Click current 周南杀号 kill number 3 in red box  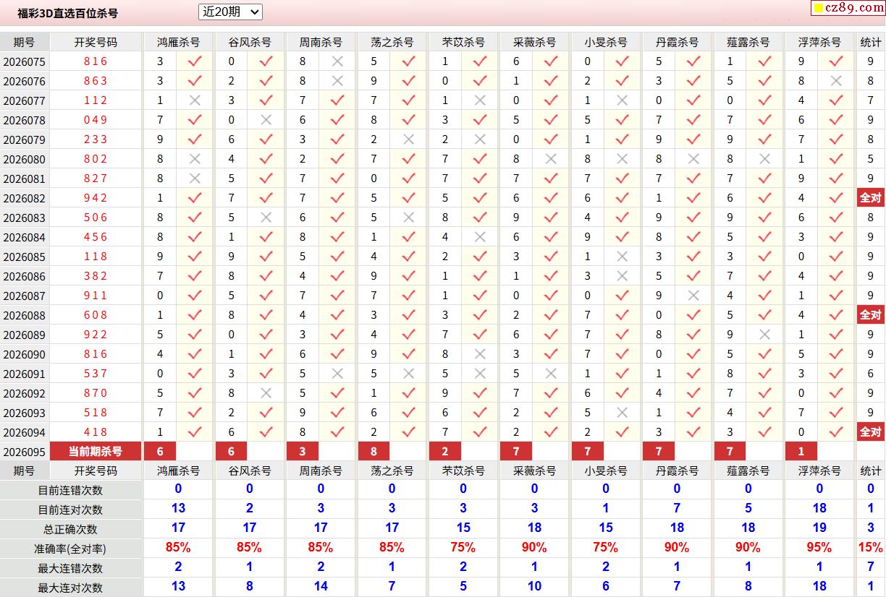[x=303, y=452]
